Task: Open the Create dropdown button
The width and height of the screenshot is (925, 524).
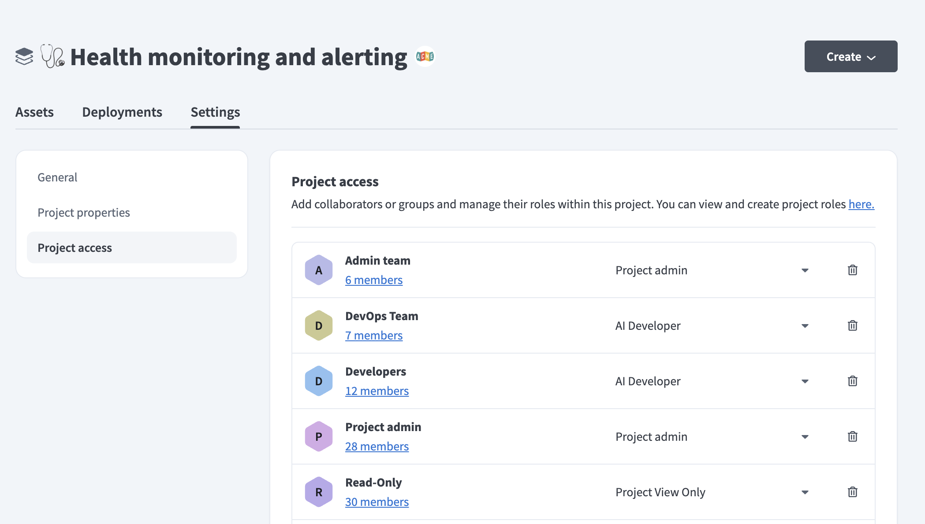Action: (x=850, y=56)
